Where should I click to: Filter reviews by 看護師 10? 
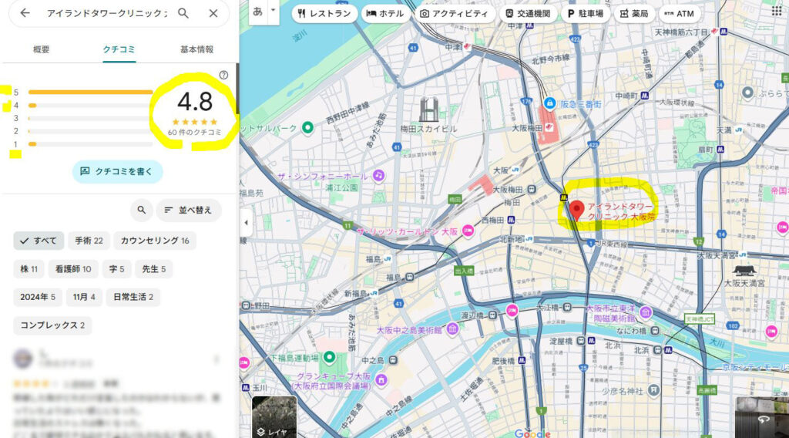click(x=73, y=269)
